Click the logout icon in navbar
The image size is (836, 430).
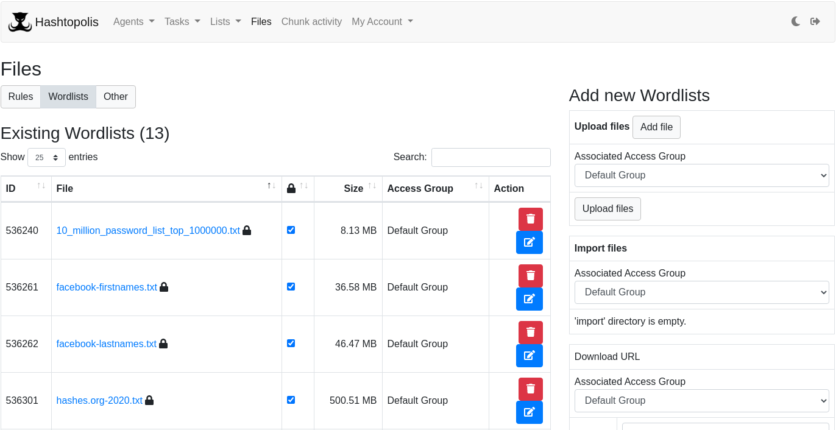(815, 21)
